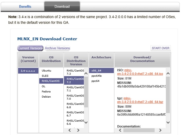Select RHEL/CentOS 6.8 version
Viewport: 182px width, 135px height.
click(74, 105)
